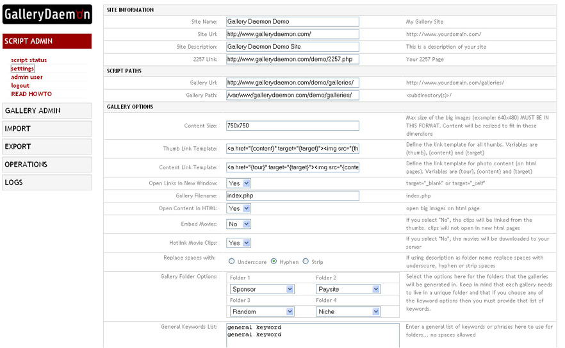Click the General Keywords List textarea
This screenshot has width=565, height=348.
tap(313, 335)
